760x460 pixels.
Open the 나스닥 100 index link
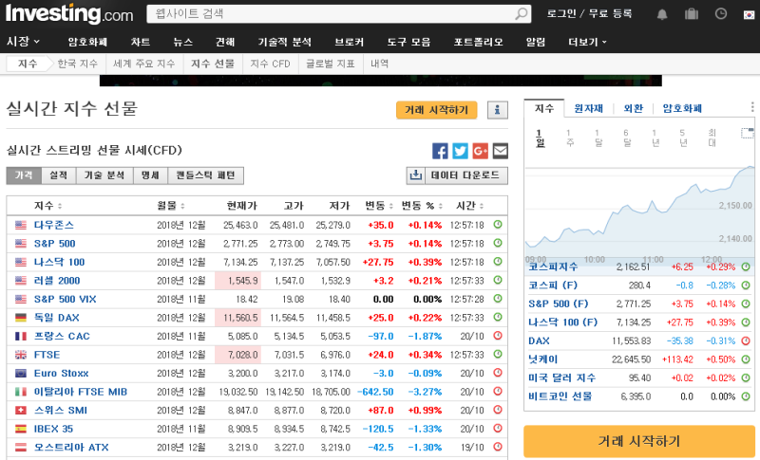59,262
